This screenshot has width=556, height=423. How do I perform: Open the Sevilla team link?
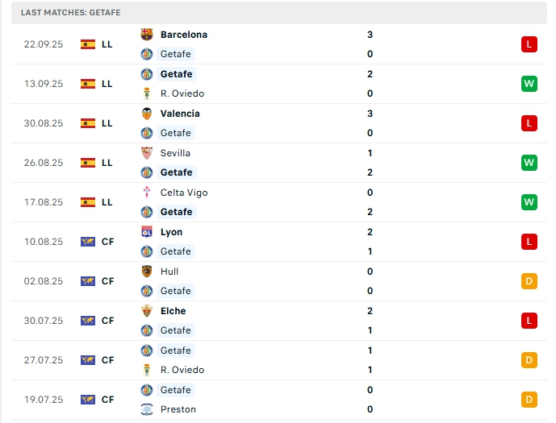(x=176, y=153)
